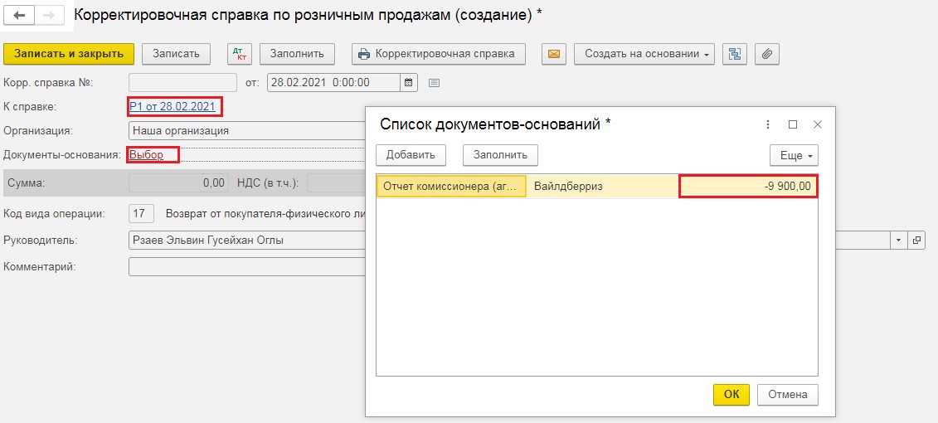
Task: Open the calendar picker icon
Action: (409, 83)
